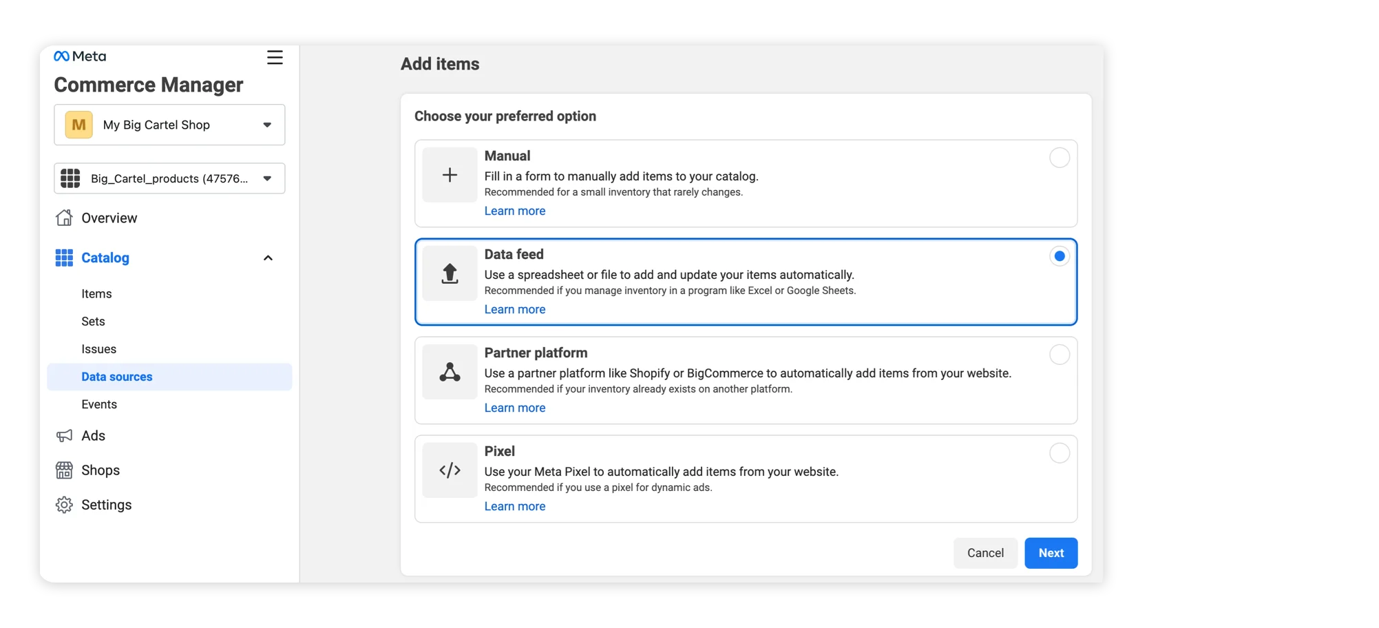Click the Partner platform nodes icon
The width and height of the screenshot is (1379, 628).
point(450,372)
